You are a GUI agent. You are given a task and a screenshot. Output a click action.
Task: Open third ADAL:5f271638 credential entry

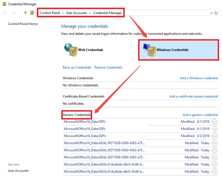pos(104,157)
